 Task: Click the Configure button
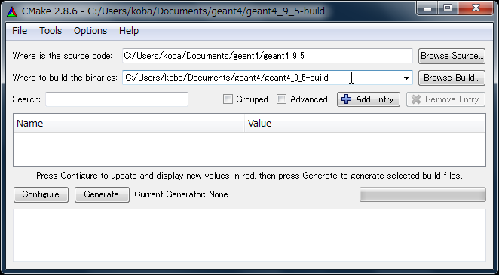click(x=41, y=194)
